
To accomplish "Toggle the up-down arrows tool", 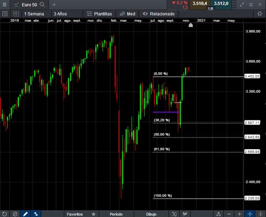I will [36, 214].
